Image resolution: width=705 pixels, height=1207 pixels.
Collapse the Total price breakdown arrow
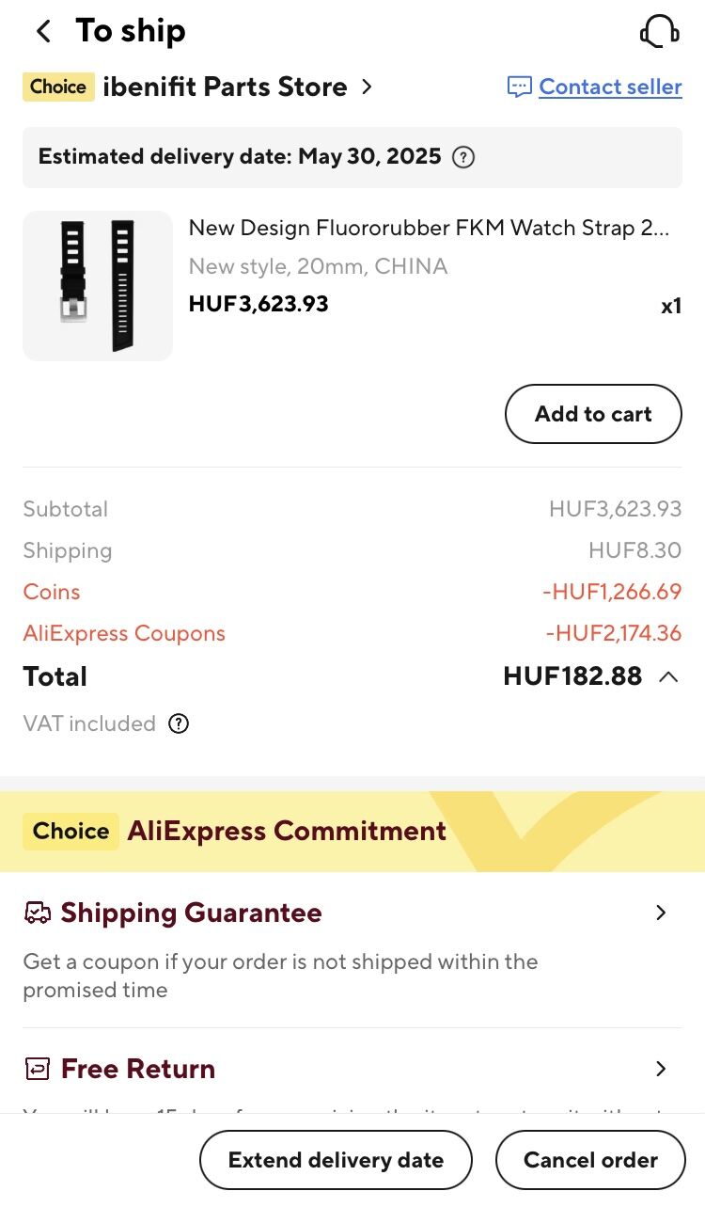(x=668, y=676)
